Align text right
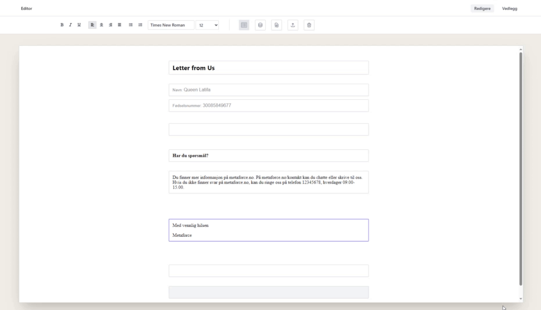Image resolution: width=541 pixels, height=310 pixels. (x=110, y=25)
